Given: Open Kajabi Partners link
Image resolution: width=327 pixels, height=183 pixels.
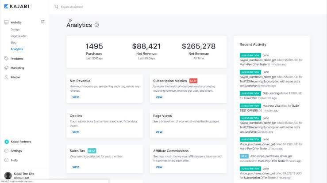Looking at the screenshot, I should click(x=21, y=142).
